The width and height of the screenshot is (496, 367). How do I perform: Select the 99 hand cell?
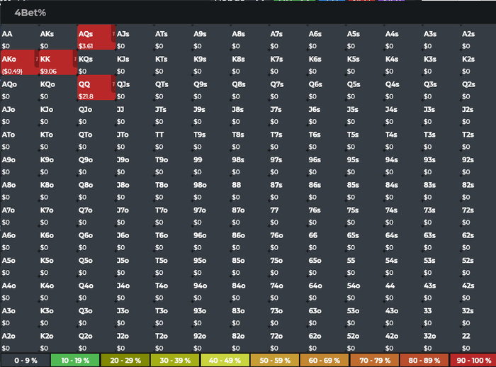point(211,163)
